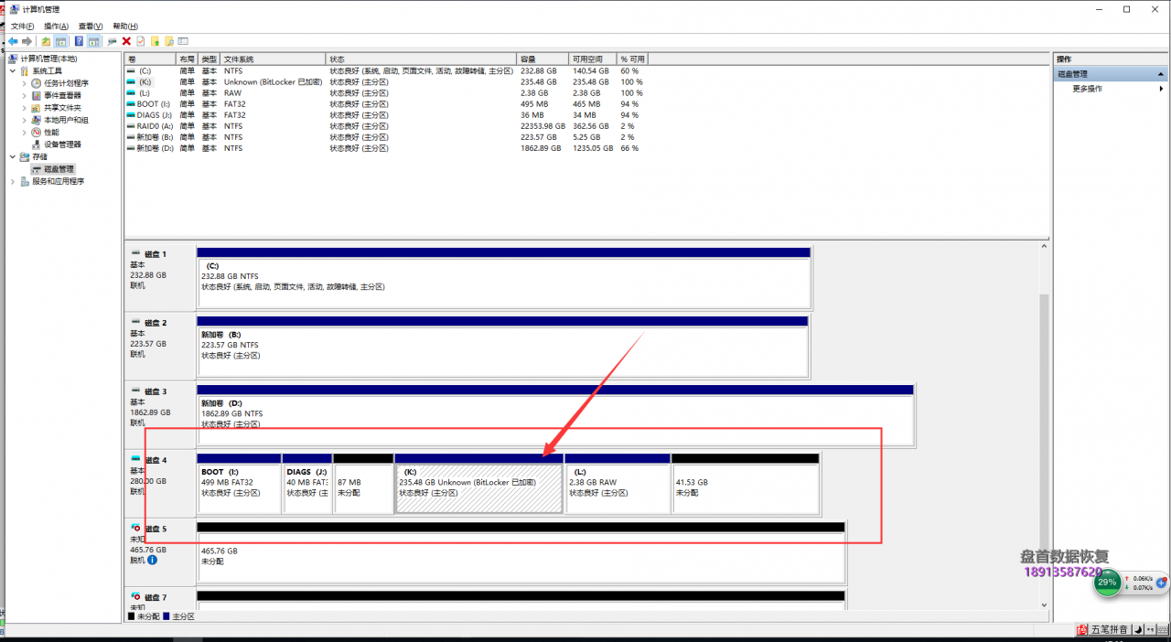The width and height of the screenshot is (1171, 642).
Task: Click the Properties checkmark page icon
Action: [141, 41]
